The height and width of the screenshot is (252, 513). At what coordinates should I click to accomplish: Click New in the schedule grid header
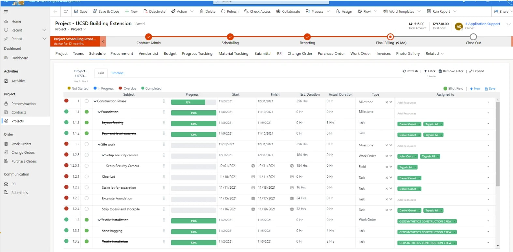(475, 89)
